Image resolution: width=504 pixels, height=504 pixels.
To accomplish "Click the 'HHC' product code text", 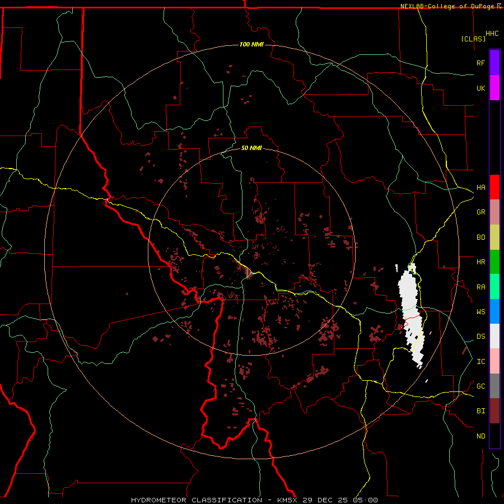I will coord(492,34).
